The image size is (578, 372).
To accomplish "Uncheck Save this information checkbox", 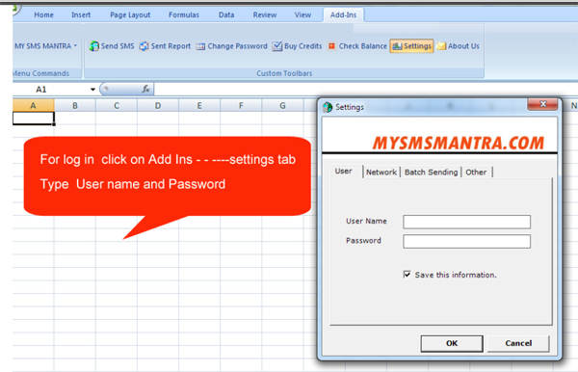I will pyautogui.click(x=407, y=275).
